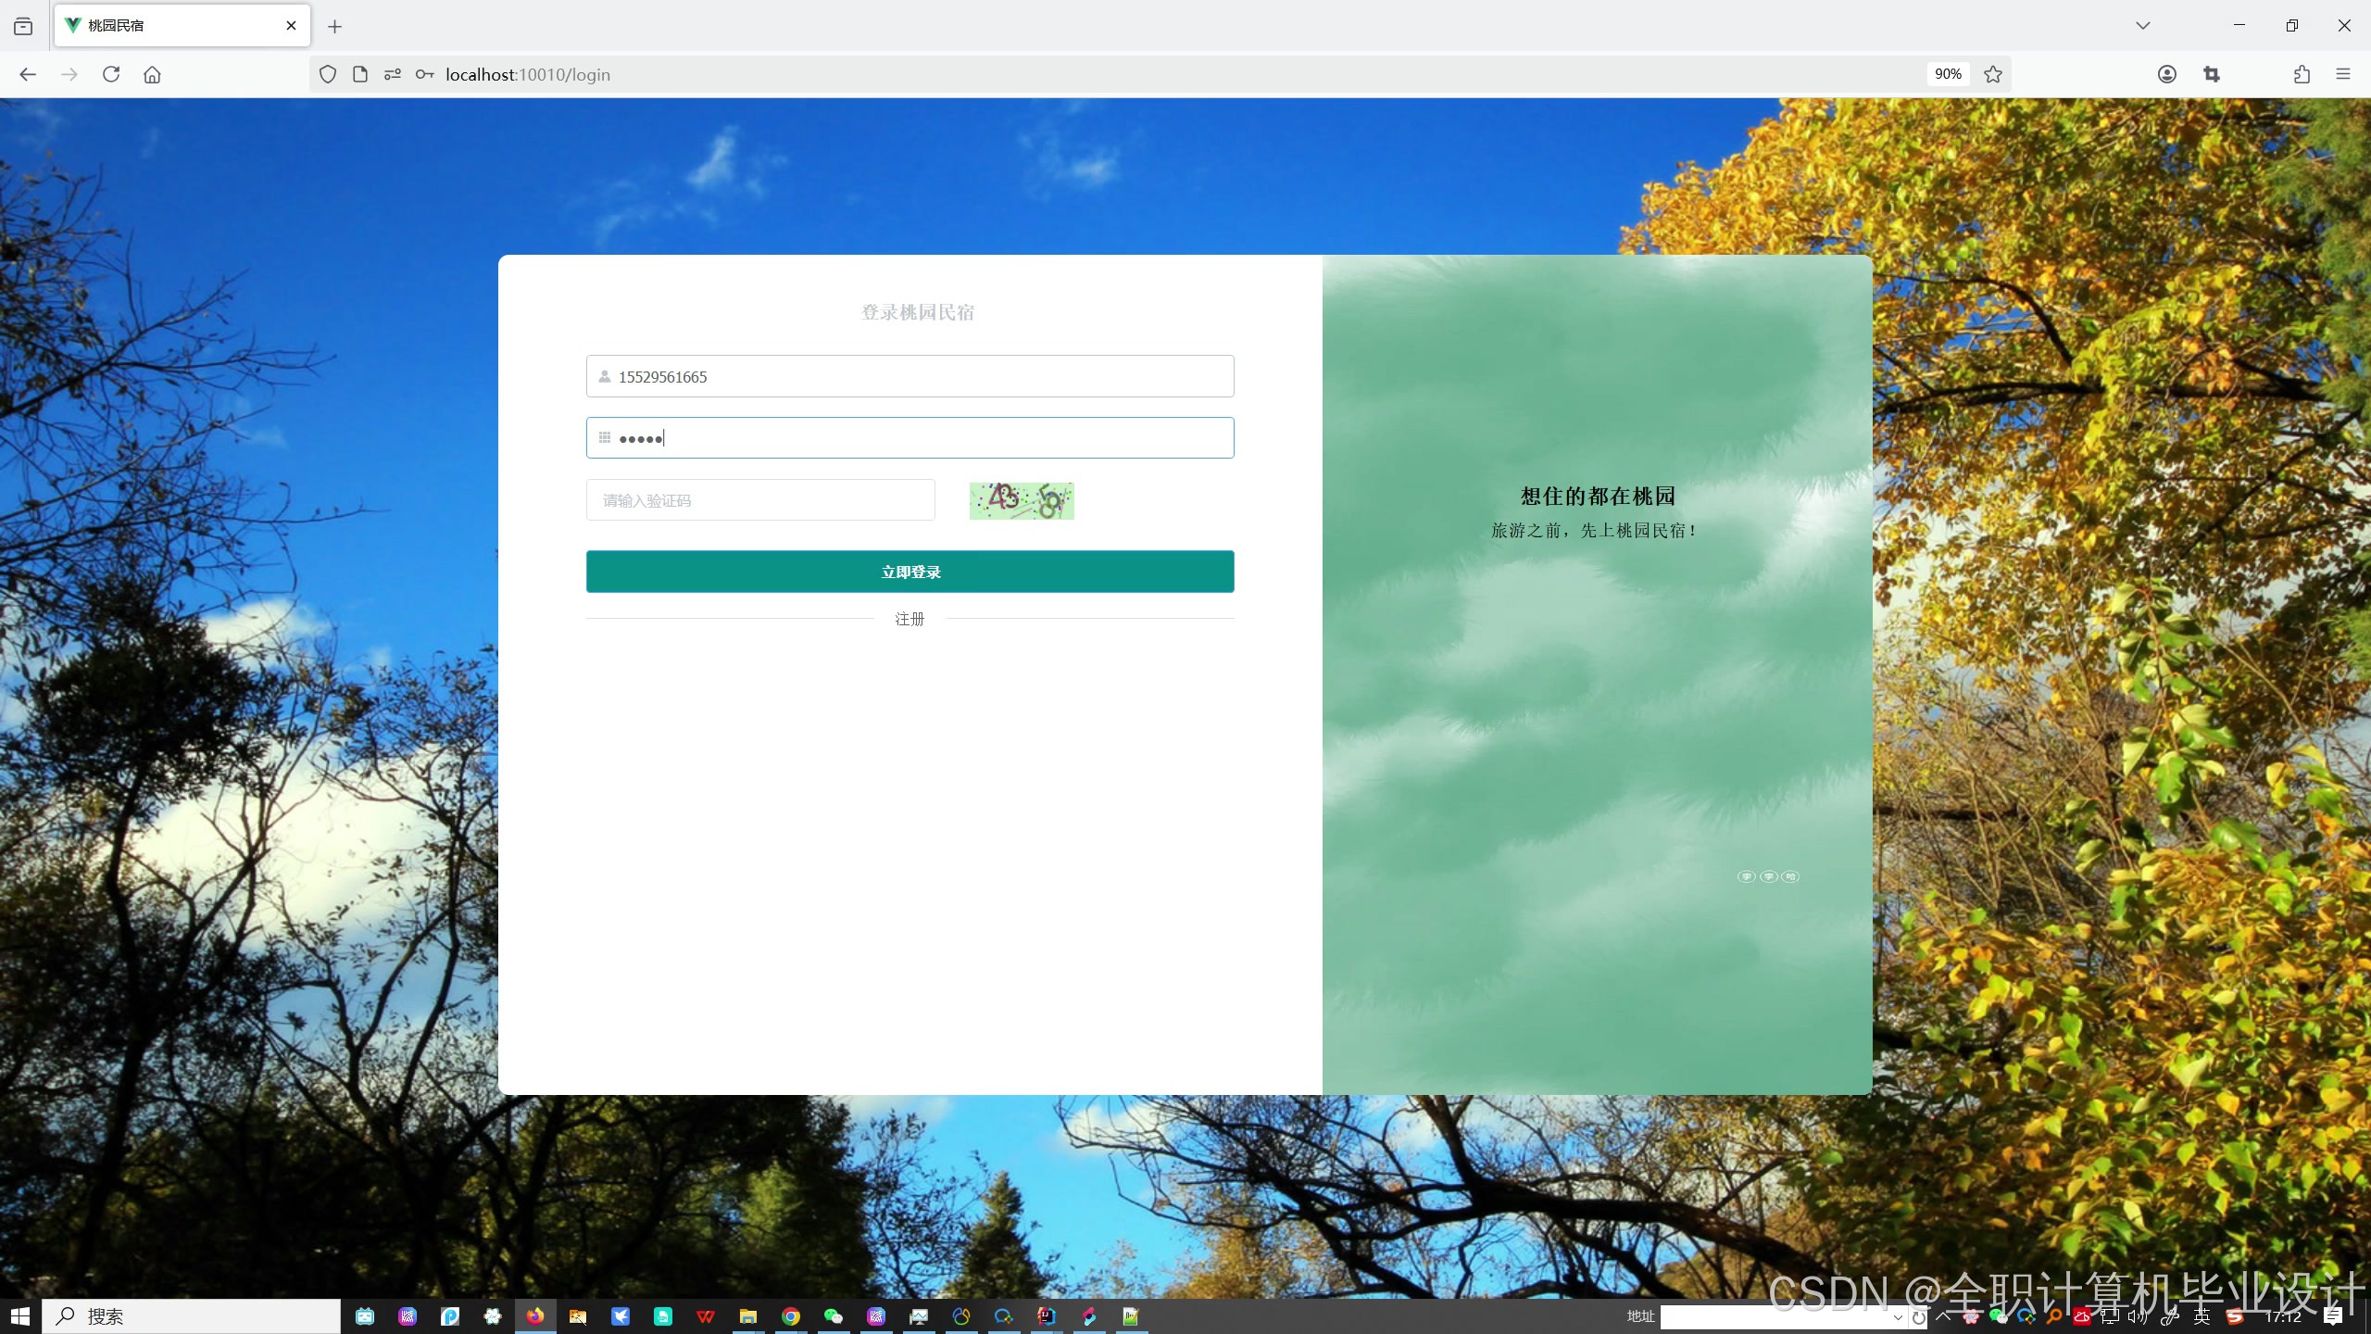Bookmark this page with the star
The width and height of the screenshot is (2371, 1334).
1993,74
